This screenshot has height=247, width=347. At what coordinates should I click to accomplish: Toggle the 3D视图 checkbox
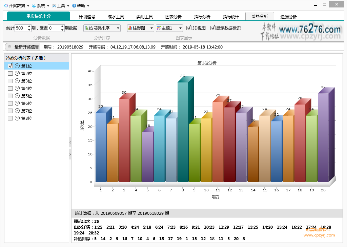(189, 28)
